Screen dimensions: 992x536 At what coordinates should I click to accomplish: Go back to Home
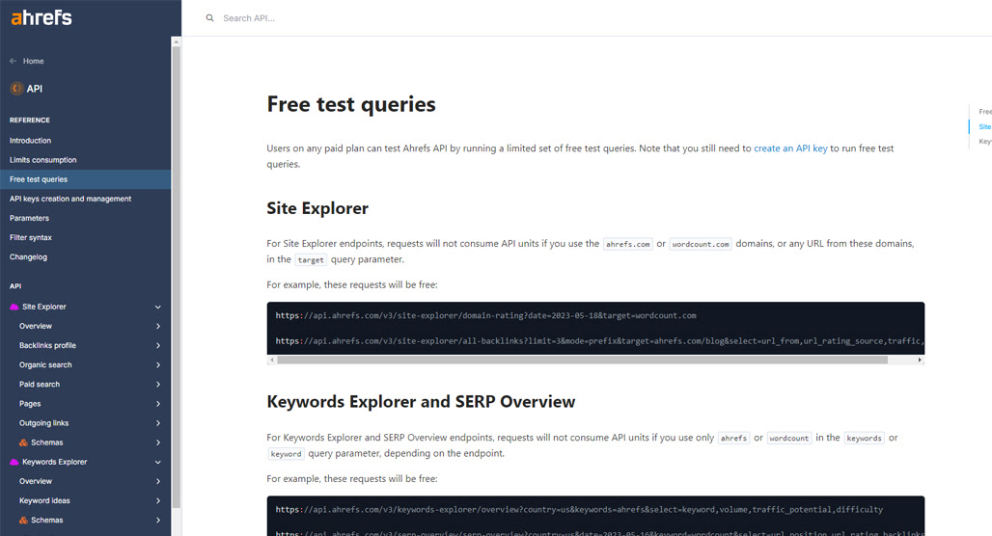(x=34, y=62)
